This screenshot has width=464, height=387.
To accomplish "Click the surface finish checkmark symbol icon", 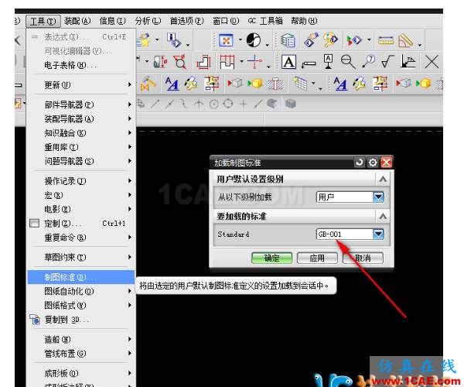I will pyautogui.click(x=387, y=62).
